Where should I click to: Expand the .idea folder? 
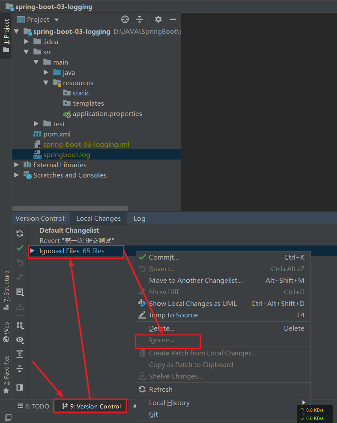pos(26,41)
